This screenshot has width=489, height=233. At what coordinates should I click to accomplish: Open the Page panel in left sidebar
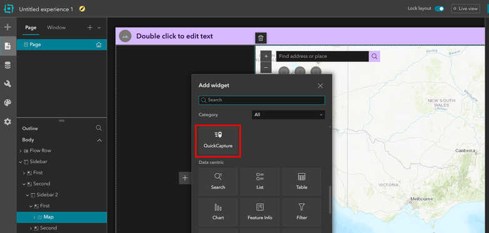(8, 46)
